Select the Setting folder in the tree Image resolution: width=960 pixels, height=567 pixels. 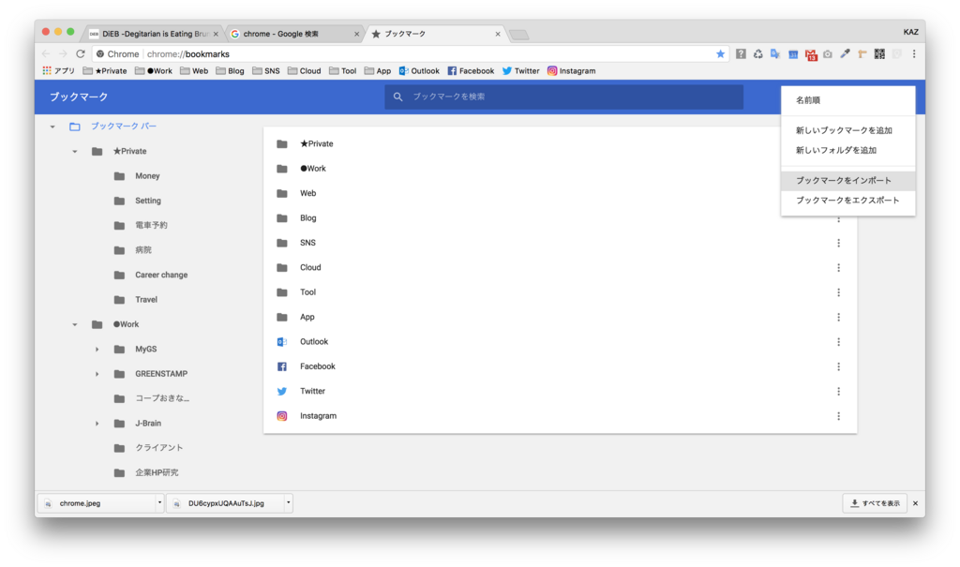[x=147, y=201]
